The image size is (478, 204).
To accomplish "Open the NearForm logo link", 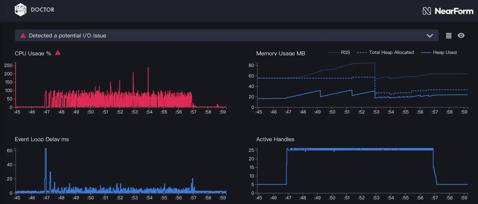I will (x=448, y=11).
